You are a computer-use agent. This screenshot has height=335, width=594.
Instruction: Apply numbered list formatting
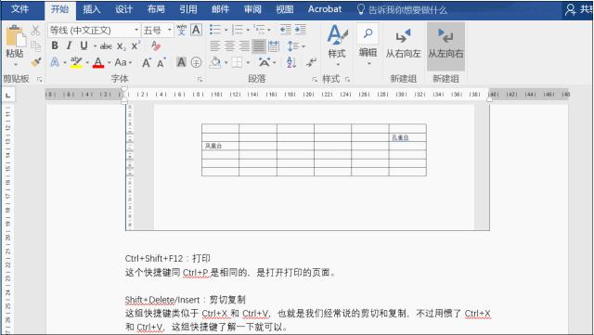(238, 29)
